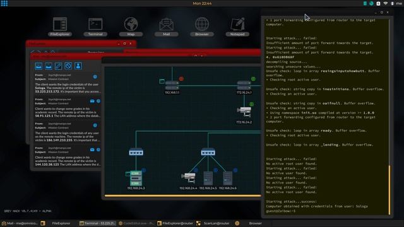
Task: Maximize the terminal window
Action: tap(381, 13)
